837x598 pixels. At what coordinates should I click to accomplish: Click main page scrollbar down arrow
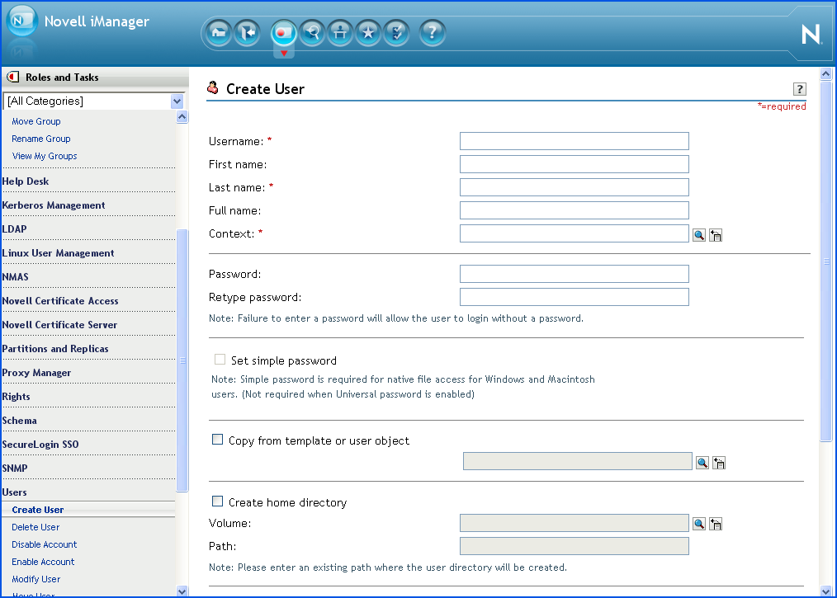(825, 591)
